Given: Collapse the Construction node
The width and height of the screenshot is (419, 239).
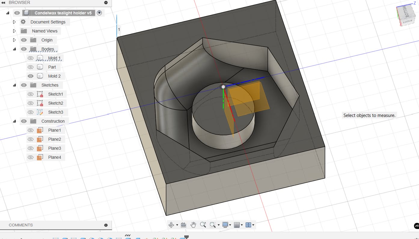Looking at the screenshot, I should coord(14,121).
